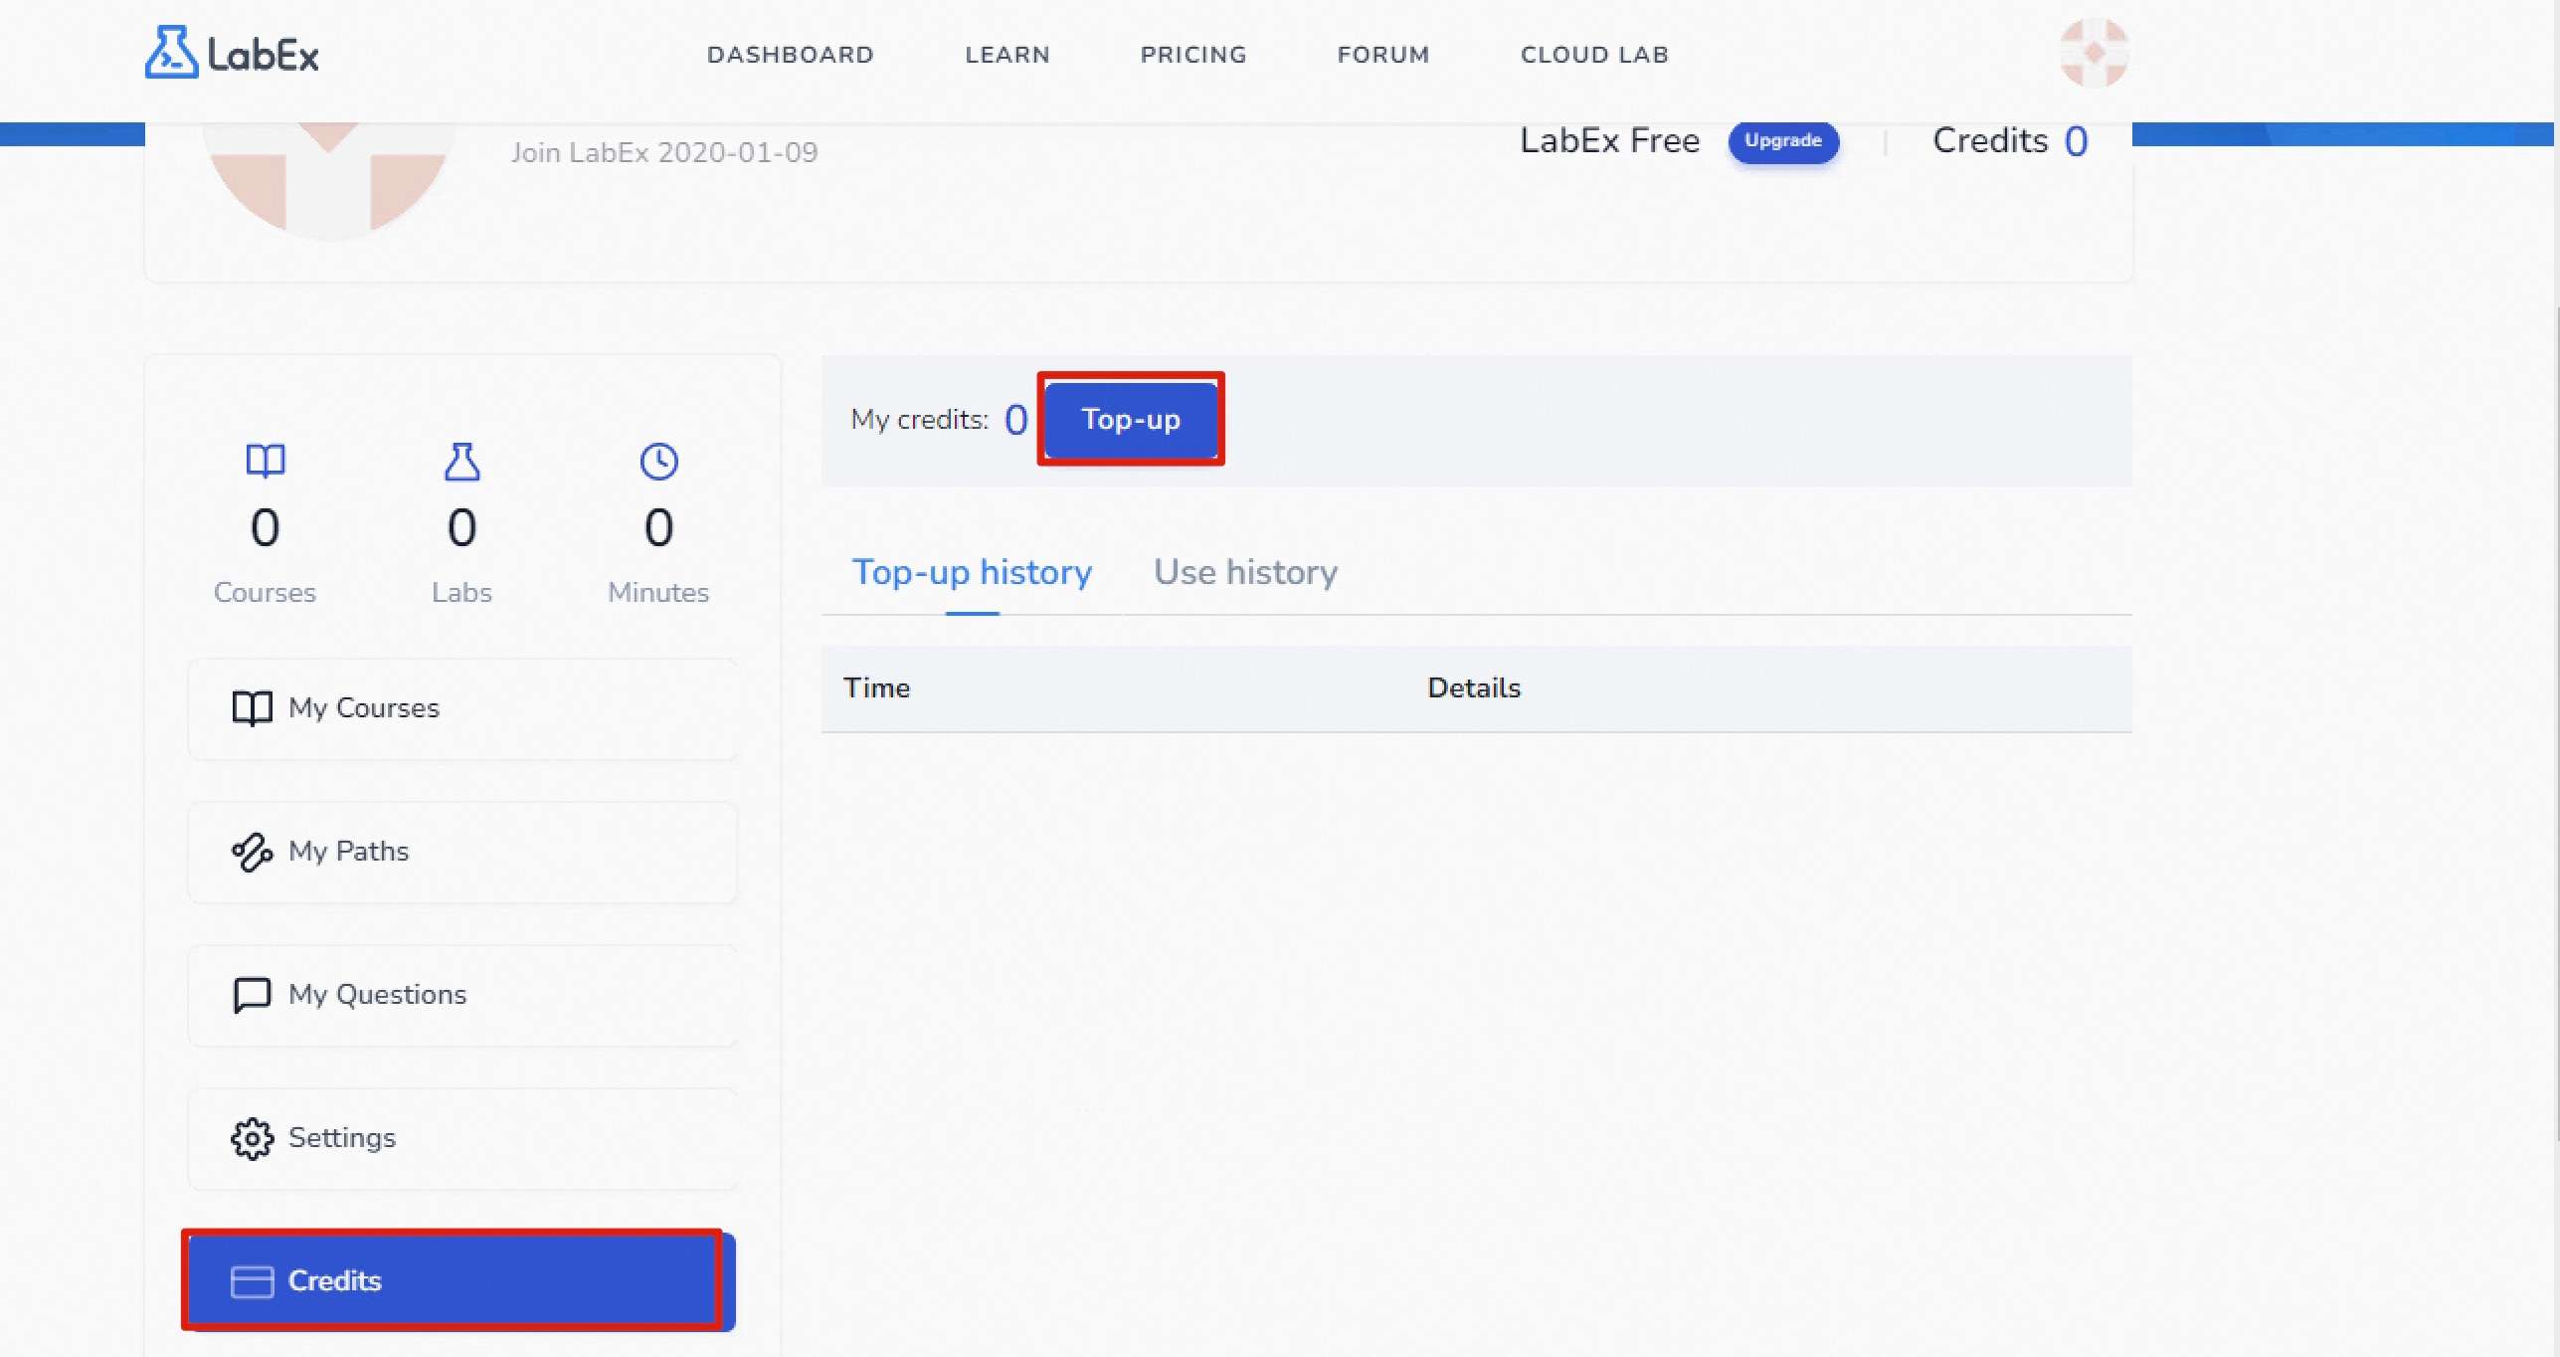
Task: Select the Top-up history tab
Action: (972, 572)
